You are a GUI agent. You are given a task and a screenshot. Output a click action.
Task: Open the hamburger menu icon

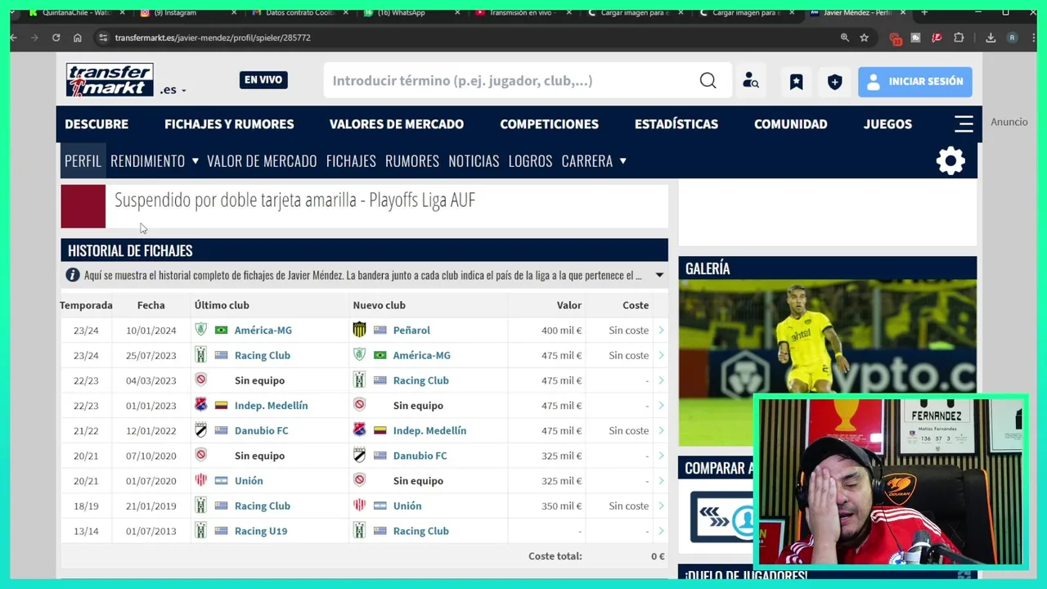(x=964, y=124)
